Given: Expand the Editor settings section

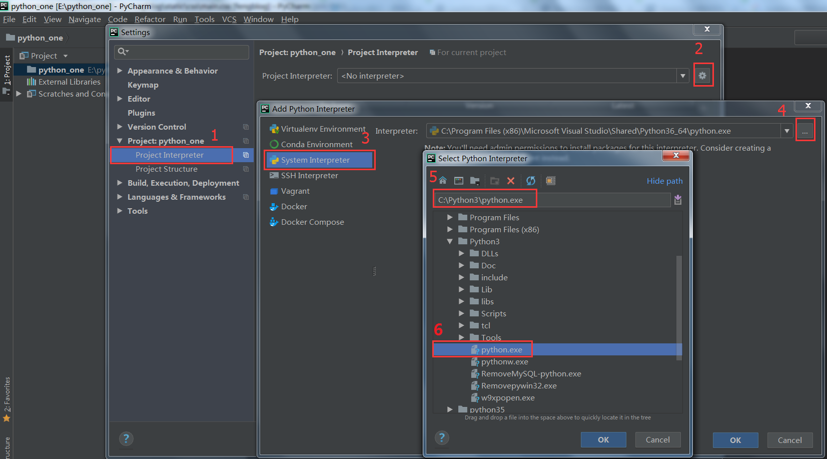Looking at the screenshot, I should click(x=120, y=99).
